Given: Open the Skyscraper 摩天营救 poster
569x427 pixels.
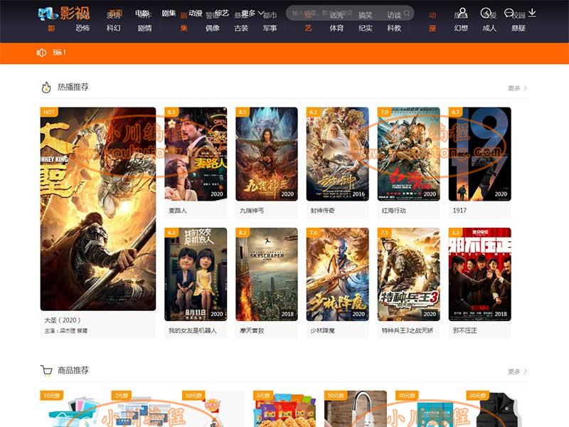Looking at the screenshot, I should click(267, 275).
